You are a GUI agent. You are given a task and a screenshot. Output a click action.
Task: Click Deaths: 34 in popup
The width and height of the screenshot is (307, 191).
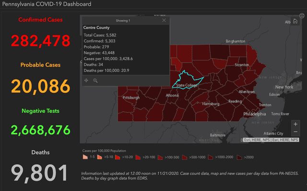(94, 64)
